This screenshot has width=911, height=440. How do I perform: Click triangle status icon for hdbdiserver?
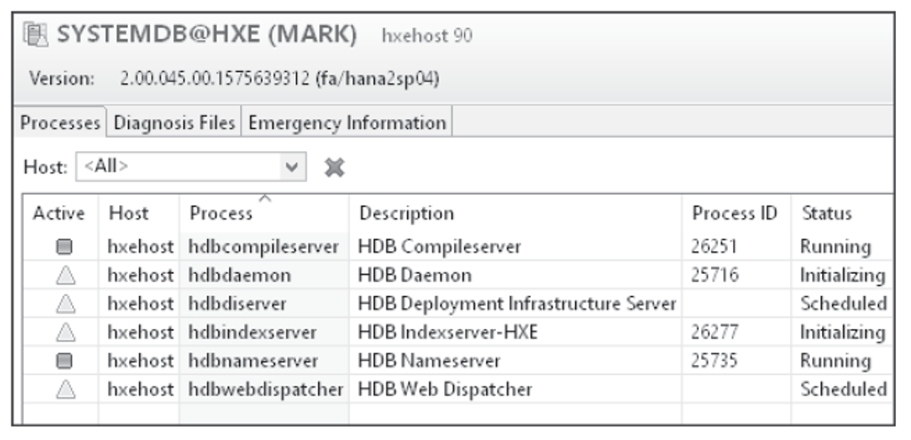click(x=66, y=303)
